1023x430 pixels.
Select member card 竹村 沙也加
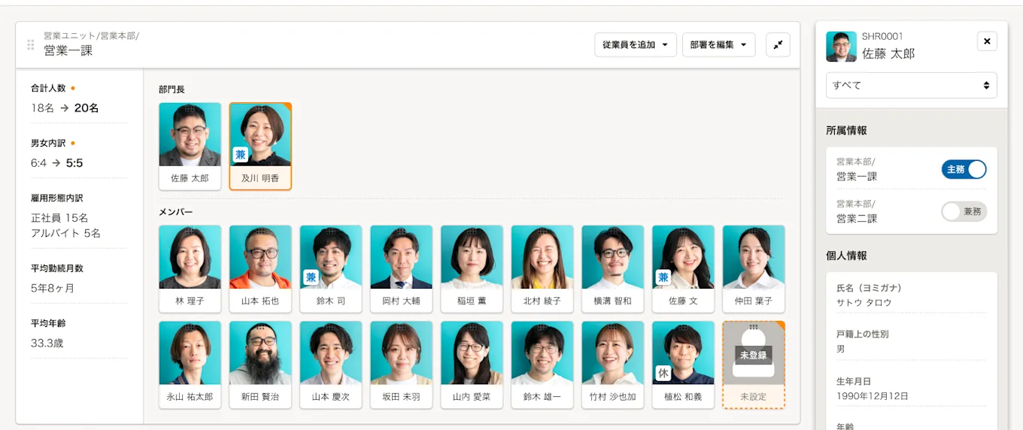tap(613, 365)
